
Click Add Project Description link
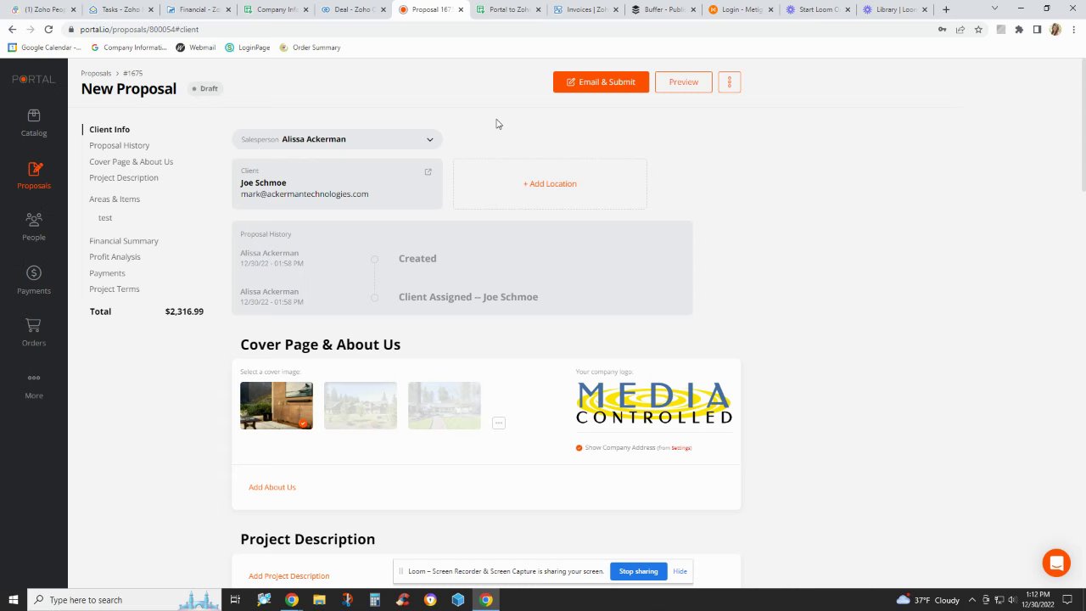point(289,576)
